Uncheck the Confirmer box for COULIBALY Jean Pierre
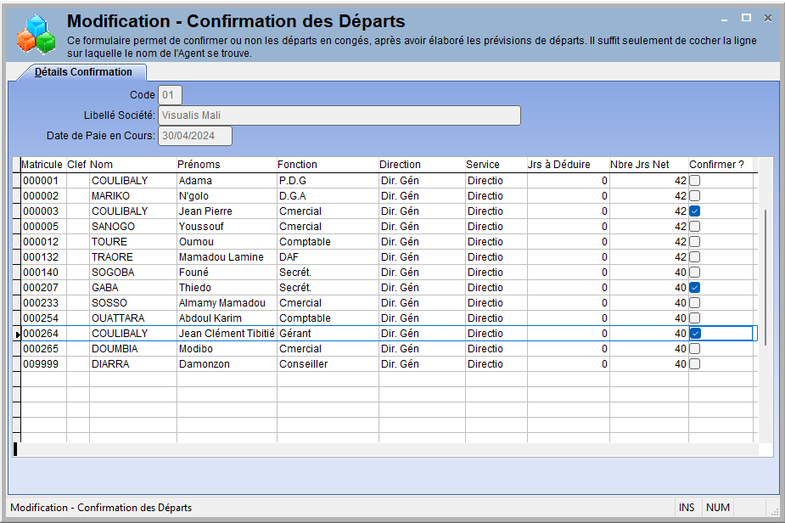The image size is (785, 523). coord(695,211)
